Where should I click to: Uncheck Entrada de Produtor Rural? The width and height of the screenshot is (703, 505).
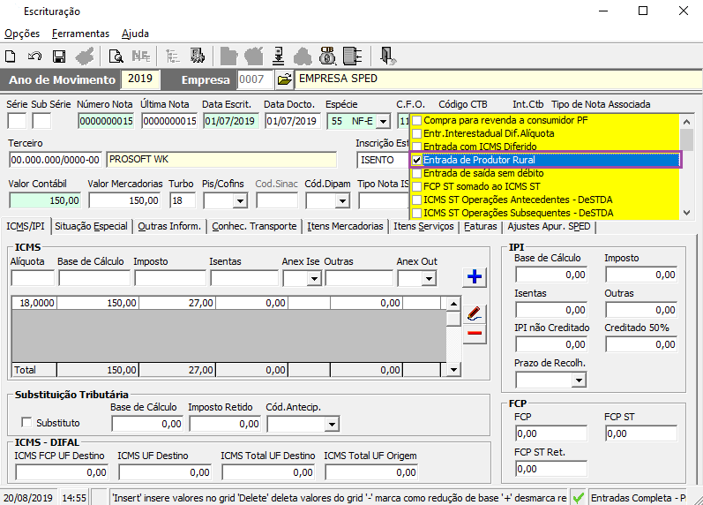pyautogui.click(x=416, y=161)
